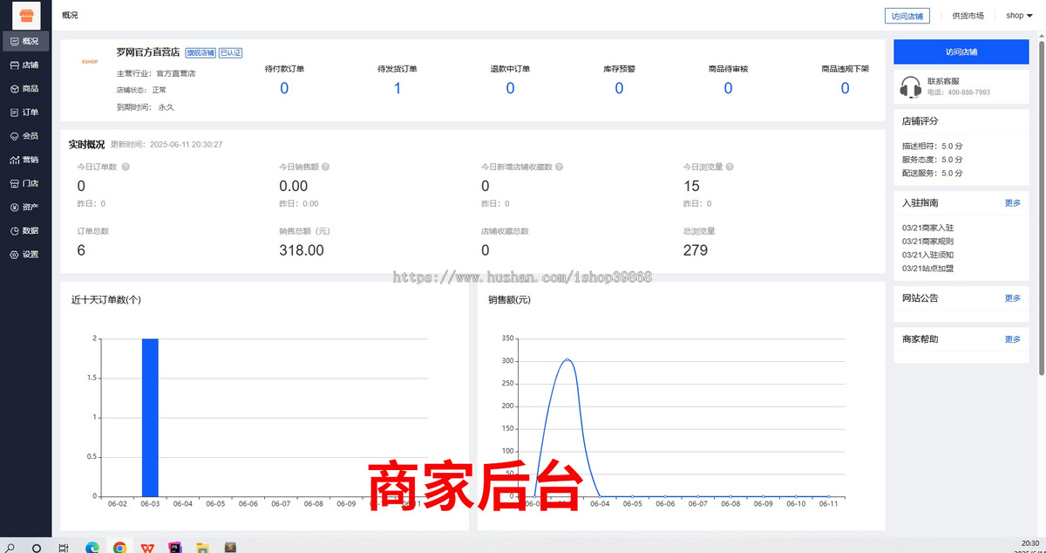
Task: Click the 配送服务 5.0 分 rating
Action: 932,173
